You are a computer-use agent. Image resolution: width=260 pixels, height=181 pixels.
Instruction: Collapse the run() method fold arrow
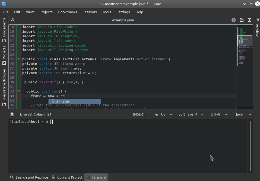(19, 91)
